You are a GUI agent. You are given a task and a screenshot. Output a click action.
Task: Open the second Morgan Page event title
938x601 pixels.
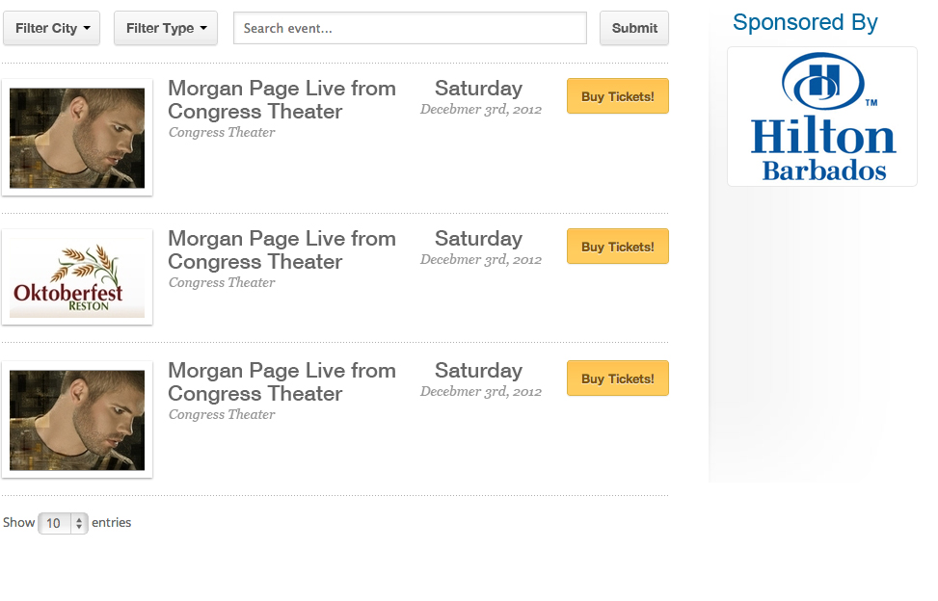(x=281, y=249)
